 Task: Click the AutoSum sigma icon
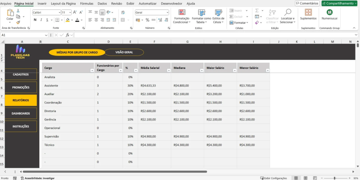coord(257,11)
